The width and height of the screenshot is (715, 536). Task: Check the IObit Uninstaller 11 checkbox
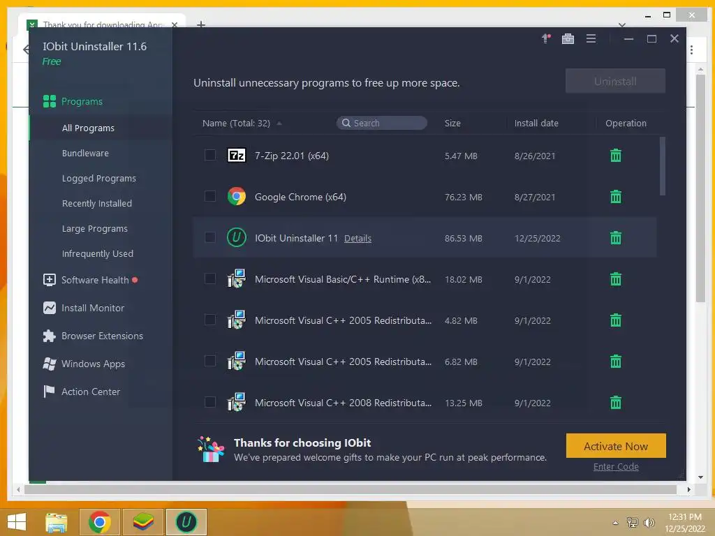(x=209, y=237)
